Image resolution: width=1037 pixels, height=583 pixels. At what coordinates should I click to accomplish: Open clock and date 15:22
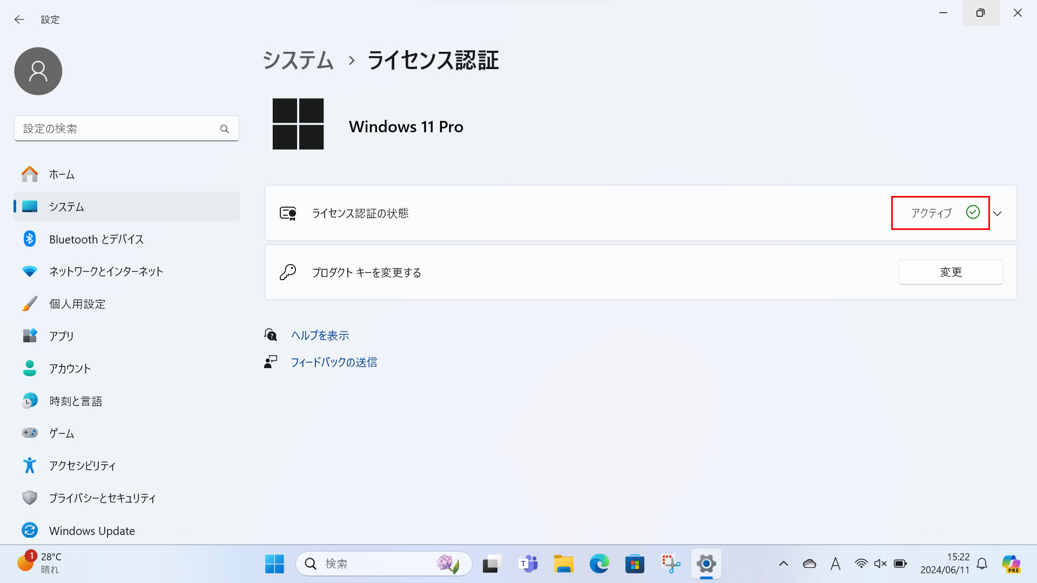click(945, 564)
